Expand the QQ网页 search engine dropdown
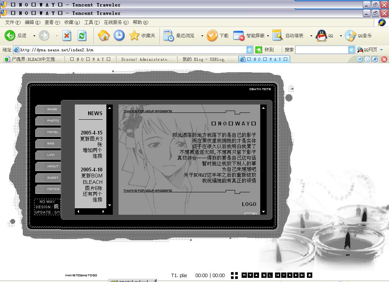The height and width of the screenshot is (282, 389). click(x=381, y=50)
